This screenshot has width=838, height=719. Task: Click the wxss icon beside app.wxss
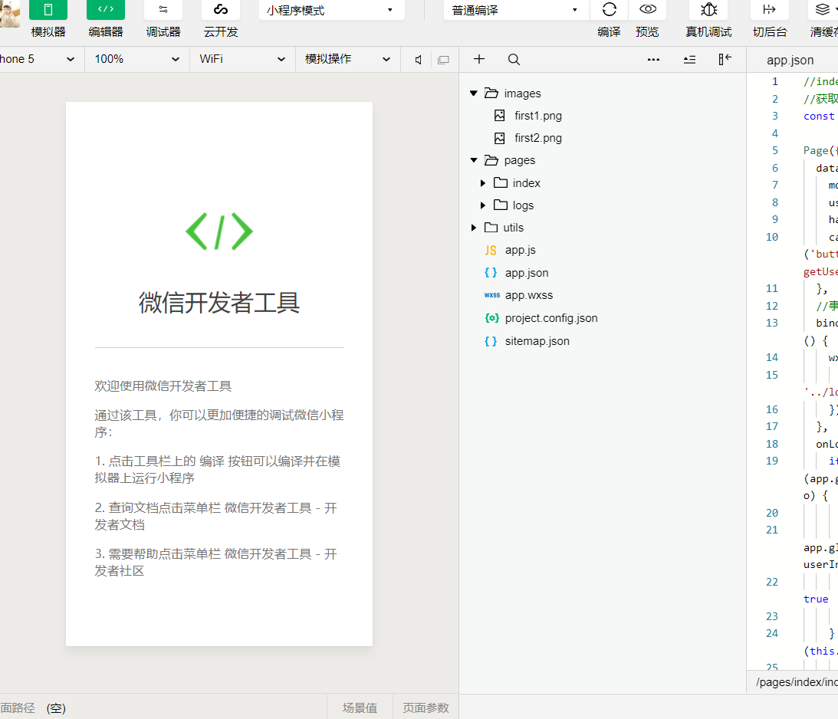(x=491, y=295)
